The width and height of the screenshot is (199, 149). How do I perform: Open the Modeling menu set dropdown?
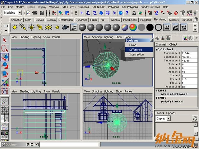(20, 13)
